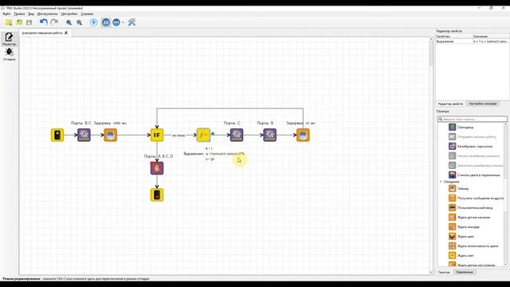Pick Ждать интенсивность цвета block

[x=473, y=246]
